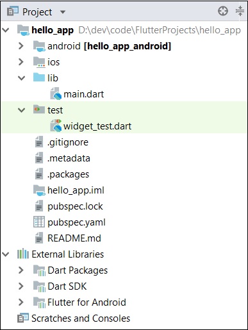The height and width of the screenshot is (330, 248).
Task: Select the main.dart file
Action: [x=84, y=94]
